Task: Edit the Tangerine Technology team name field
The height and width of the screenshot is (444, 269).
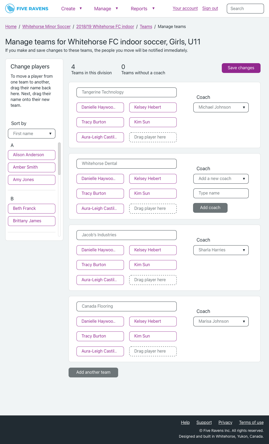Action: [126, 92]
